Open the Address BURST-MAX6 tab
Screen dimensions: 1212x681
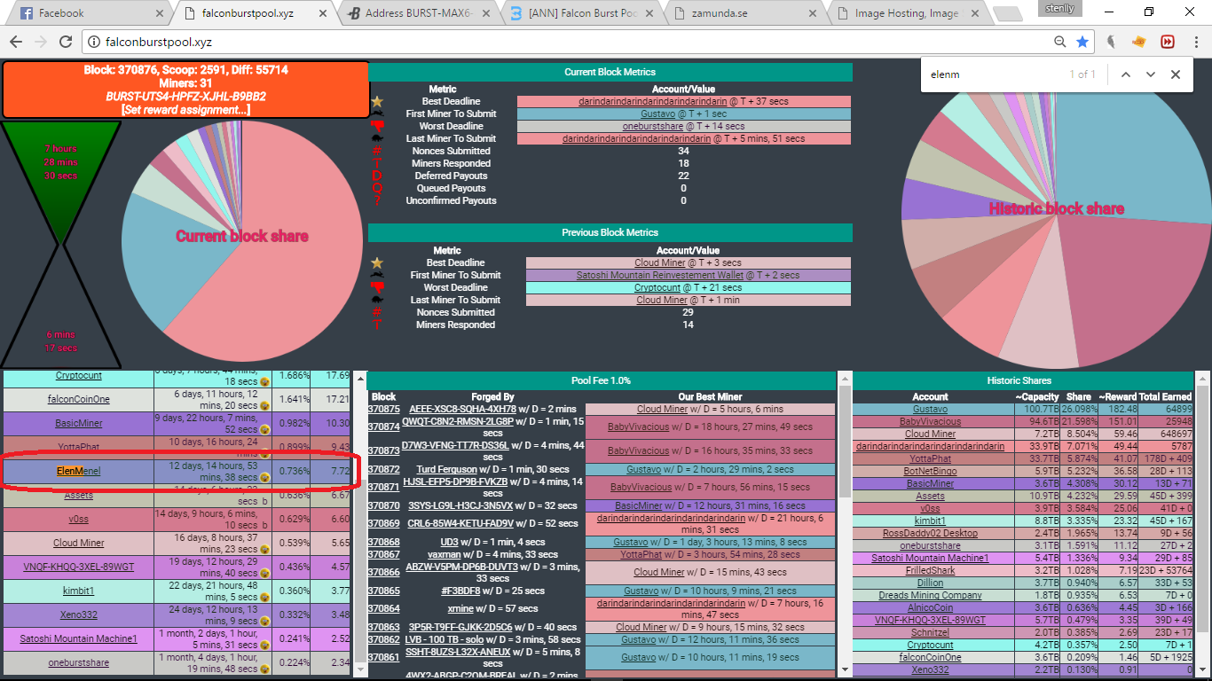coord(417,13)
